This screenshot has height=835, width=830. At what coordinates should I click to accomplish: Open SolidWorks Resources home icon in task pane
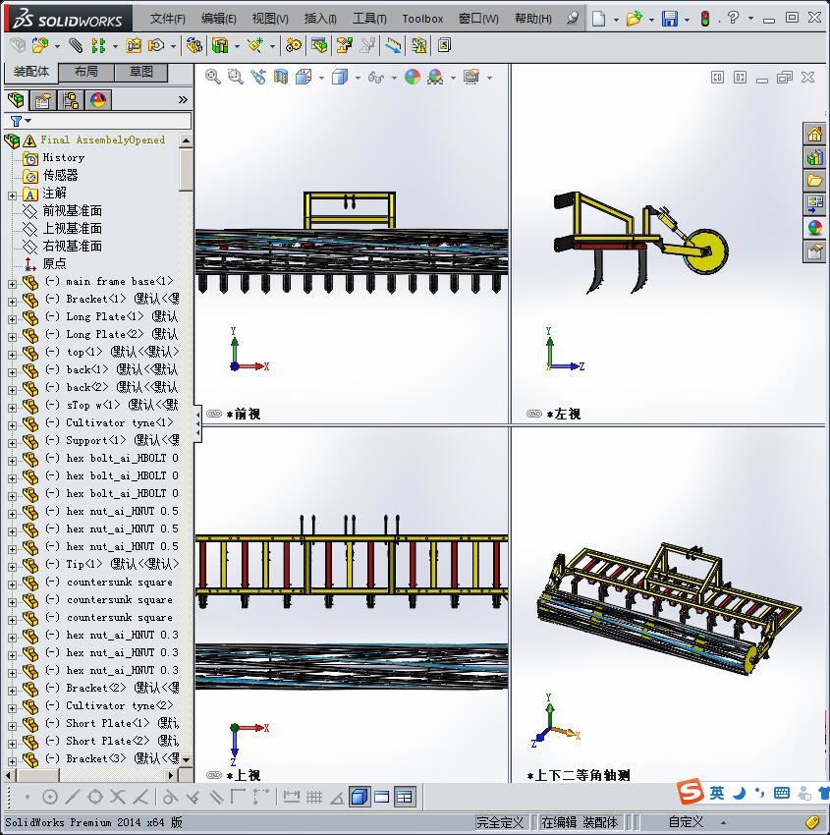[x=814, y=134]
